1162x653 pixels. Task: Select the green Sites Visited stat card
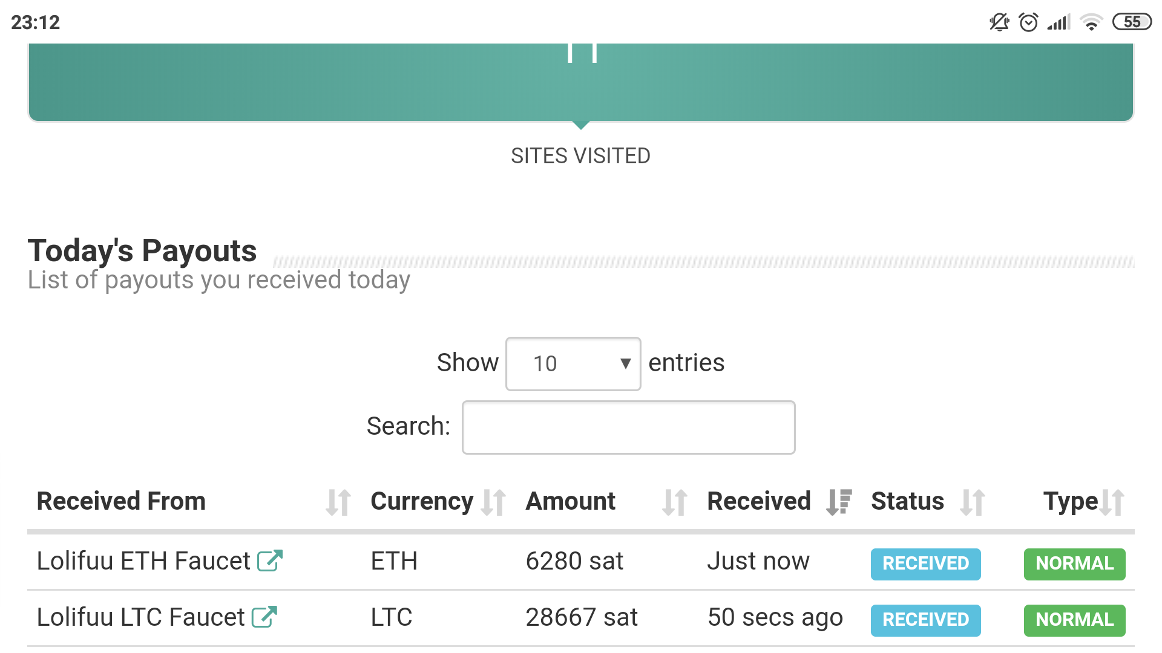(581, 82)
